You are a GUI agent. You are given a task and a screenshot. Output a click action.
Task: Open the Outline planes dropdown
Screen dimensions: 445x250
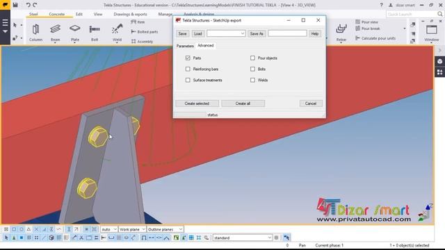(165, 229)
